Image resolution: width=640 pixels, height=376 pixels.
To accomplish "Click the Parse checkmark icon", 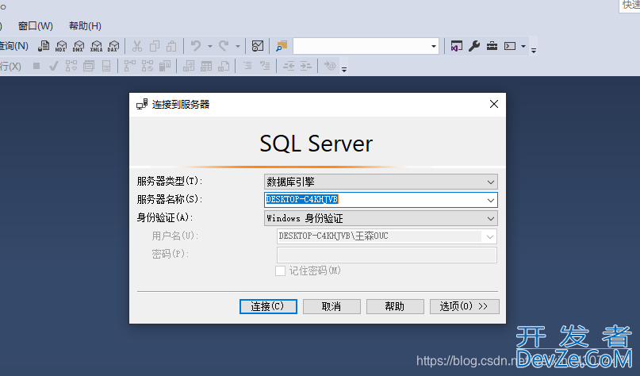I will click(x=53, y=66).
